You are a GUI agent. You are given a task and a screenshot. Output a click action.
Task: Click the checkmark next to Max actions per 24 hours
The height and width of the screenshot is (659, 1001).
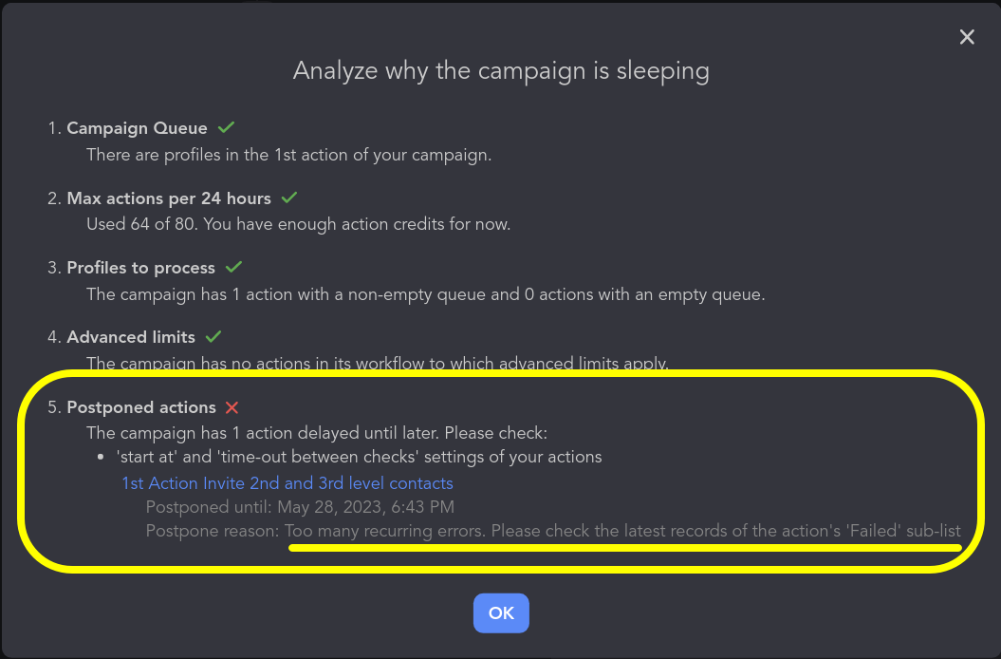click(289, 198)
